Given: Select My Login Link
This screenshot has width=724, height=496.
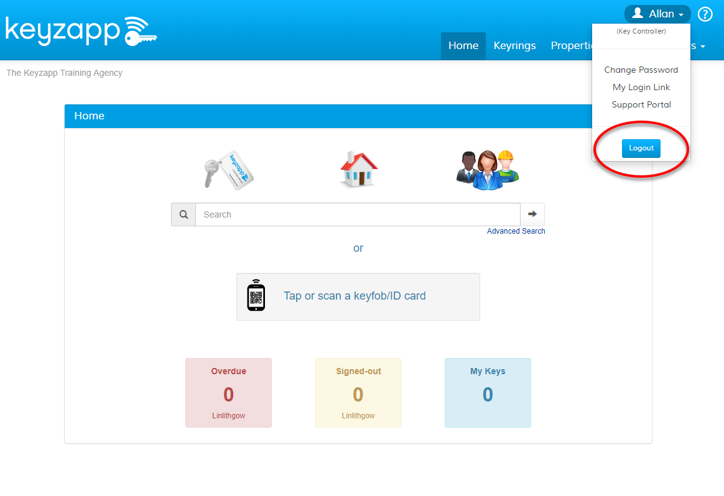Looking at the screenshot, I should (641, 87).
